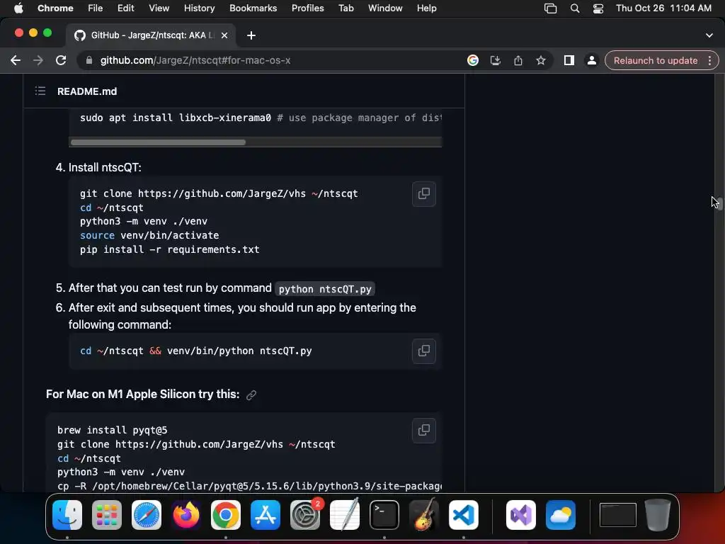Click the README.md file title
This screenshot has width=725, height=544.
87,91
